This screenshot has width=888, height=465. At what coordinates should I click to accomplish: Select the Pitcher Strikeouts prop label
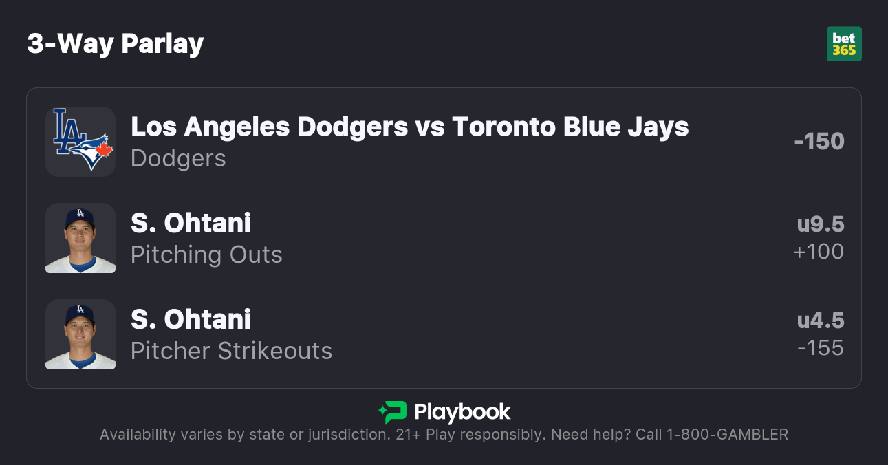(x=231, y=351)
